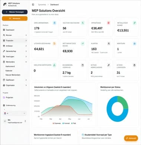Click the orange Assistant floating button
This screenshot has width=141, height=145.
131,138
